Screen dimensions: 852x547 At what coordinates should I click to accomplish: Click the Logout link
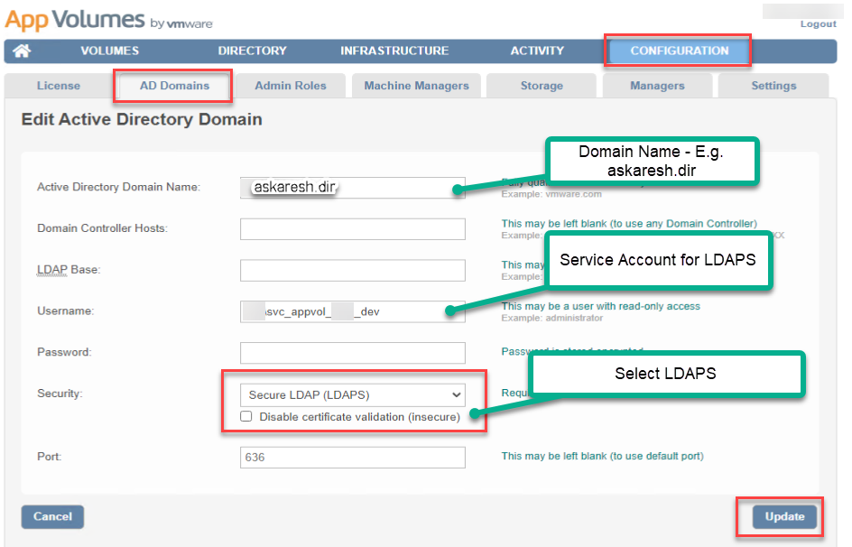pos(818,24)
